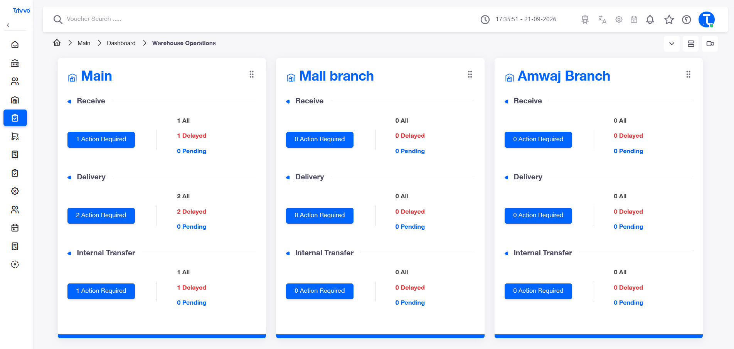Open the bank building sidebar icon
734x349 pixels.
click(15, 63)
